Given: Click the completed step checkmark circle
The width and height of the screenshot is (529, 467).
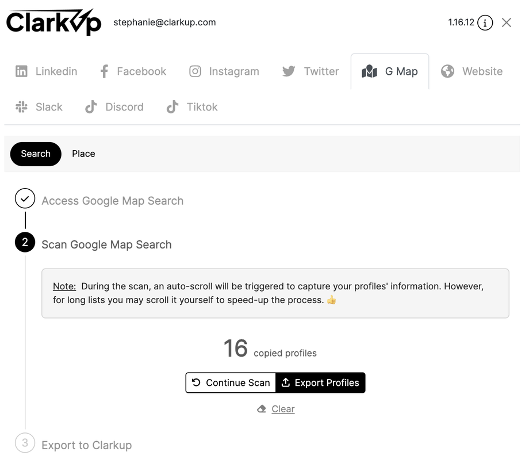Looking at the screenshot, I should (25, 199).
